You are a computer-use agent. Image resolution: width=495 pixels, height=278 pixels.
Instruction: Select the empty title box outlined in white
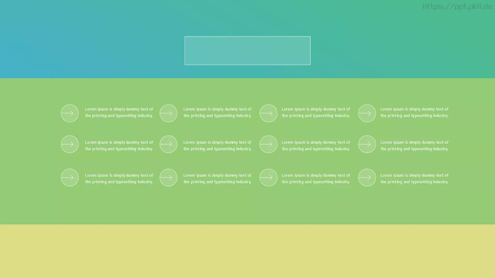pos(247,51)
